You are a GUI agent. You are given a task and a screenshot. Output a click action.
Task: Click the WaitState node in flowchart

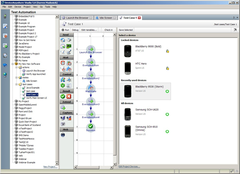[x=91, y=88]
